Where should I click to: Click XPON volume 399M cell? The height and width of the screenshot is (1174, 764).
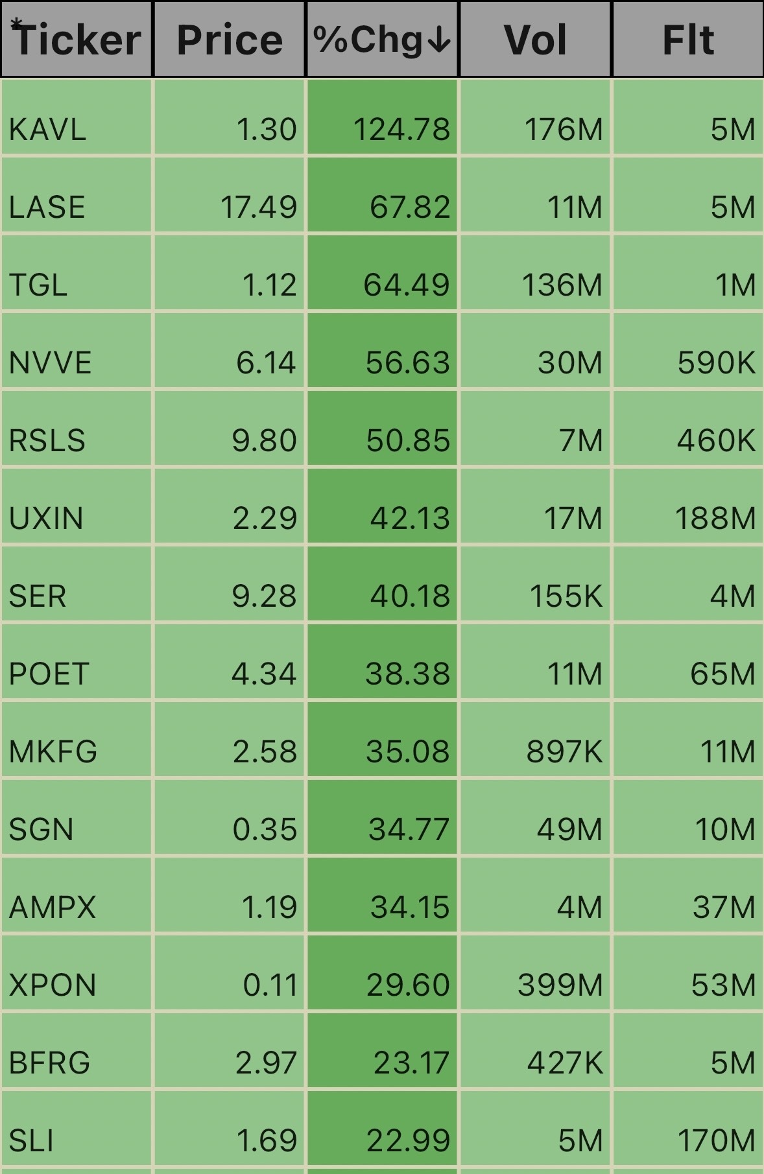point(535,973)
